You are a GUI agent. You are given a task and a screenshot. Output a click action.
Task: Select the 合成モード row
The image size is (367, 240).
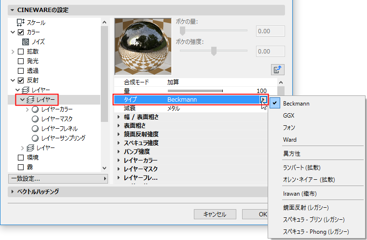(195, 82)
